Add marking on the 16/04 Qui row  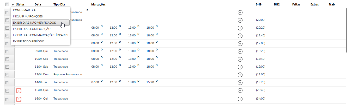point(240,99)
